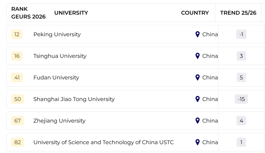Sort by Rank GEURS 2026 header

[28, 13]
